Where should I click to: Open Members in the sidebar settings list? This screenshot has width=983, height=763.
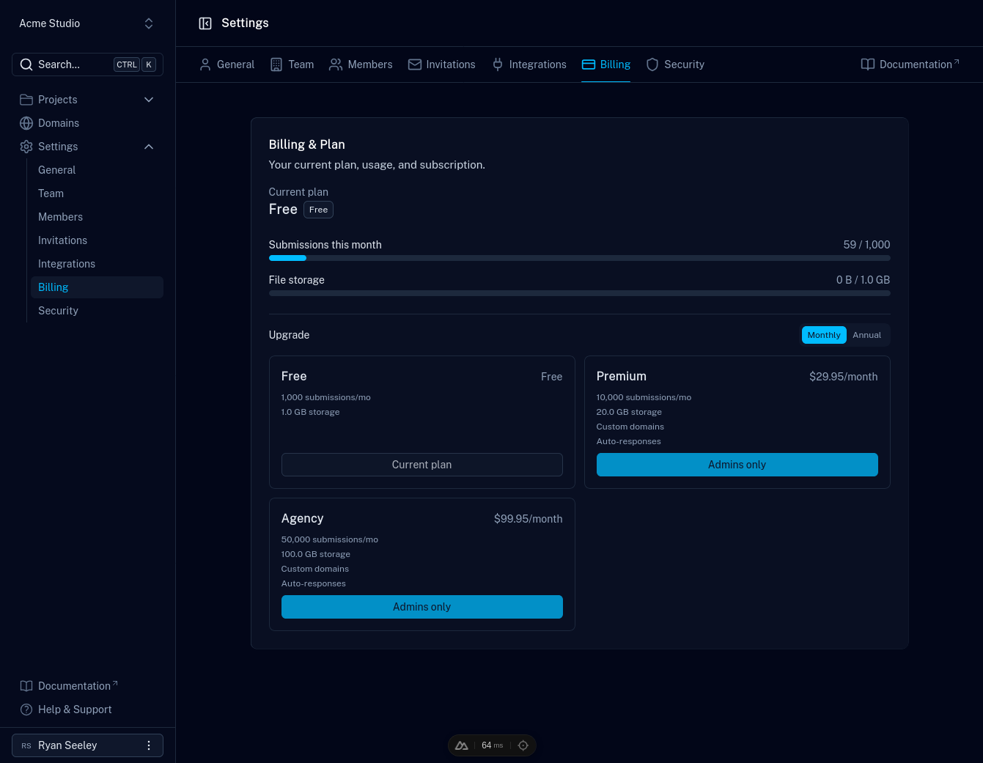[96, 217]
